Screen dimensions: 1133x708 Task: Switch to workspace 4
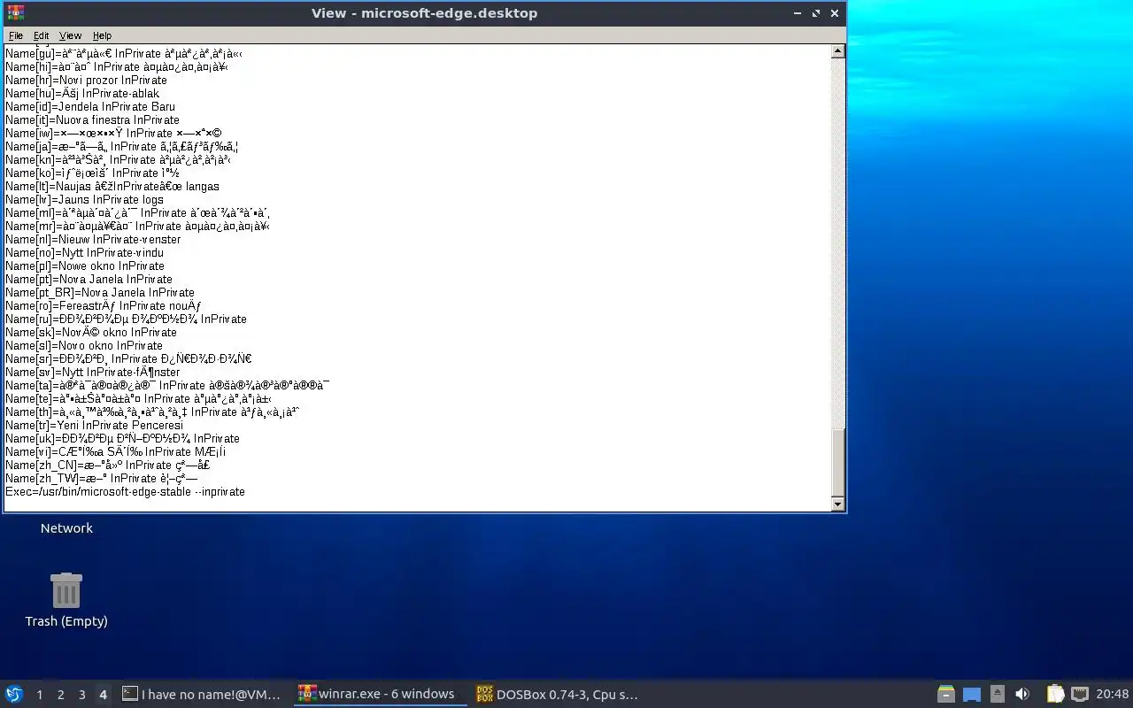point(103,695)
